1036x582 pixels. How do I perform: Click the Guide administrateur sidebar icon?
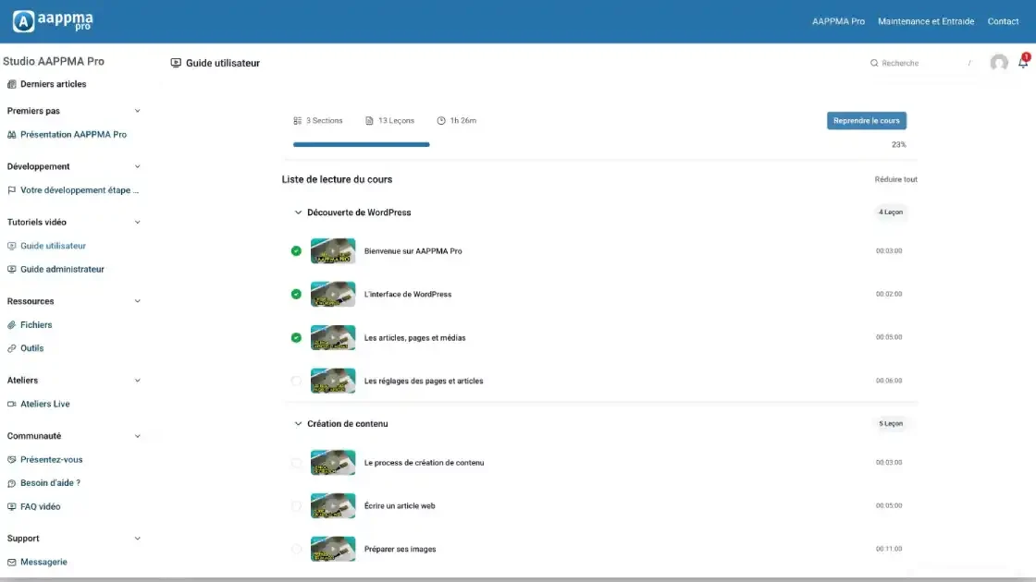pyautogui.click(x=11, y=269)
